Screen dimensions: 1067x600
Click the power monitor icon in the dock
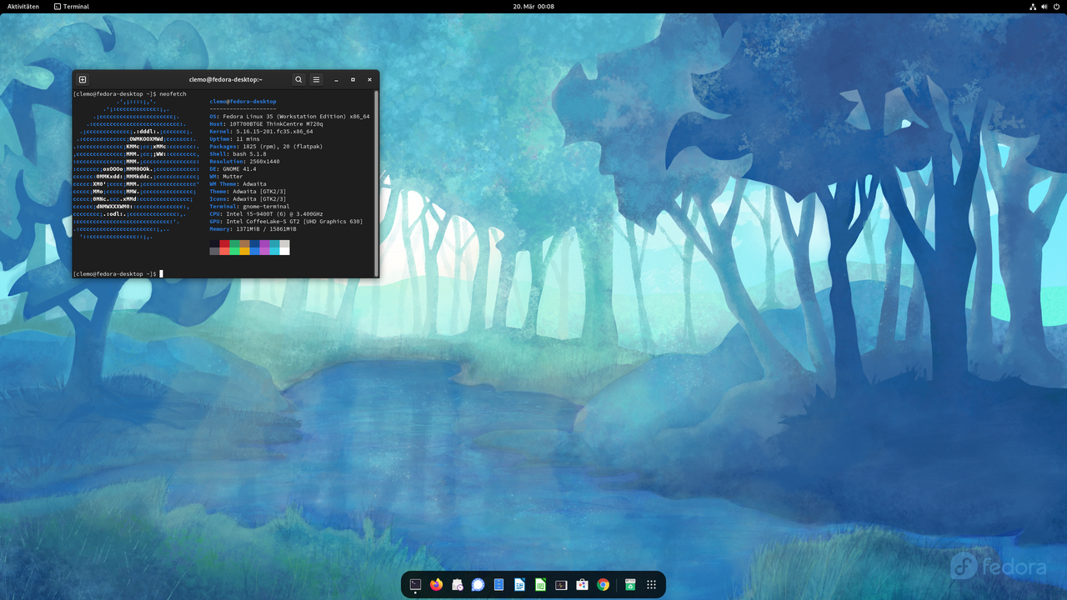click(561, 584)
